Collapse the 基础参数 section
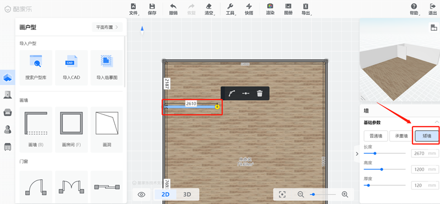 pyautogui.click(x=437, y=122)
